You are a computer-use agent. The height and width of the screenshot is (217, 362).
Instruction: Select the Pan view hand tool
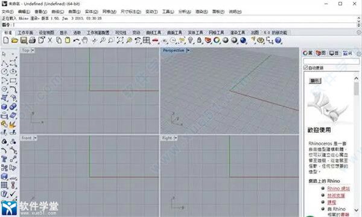pos(85,40)
